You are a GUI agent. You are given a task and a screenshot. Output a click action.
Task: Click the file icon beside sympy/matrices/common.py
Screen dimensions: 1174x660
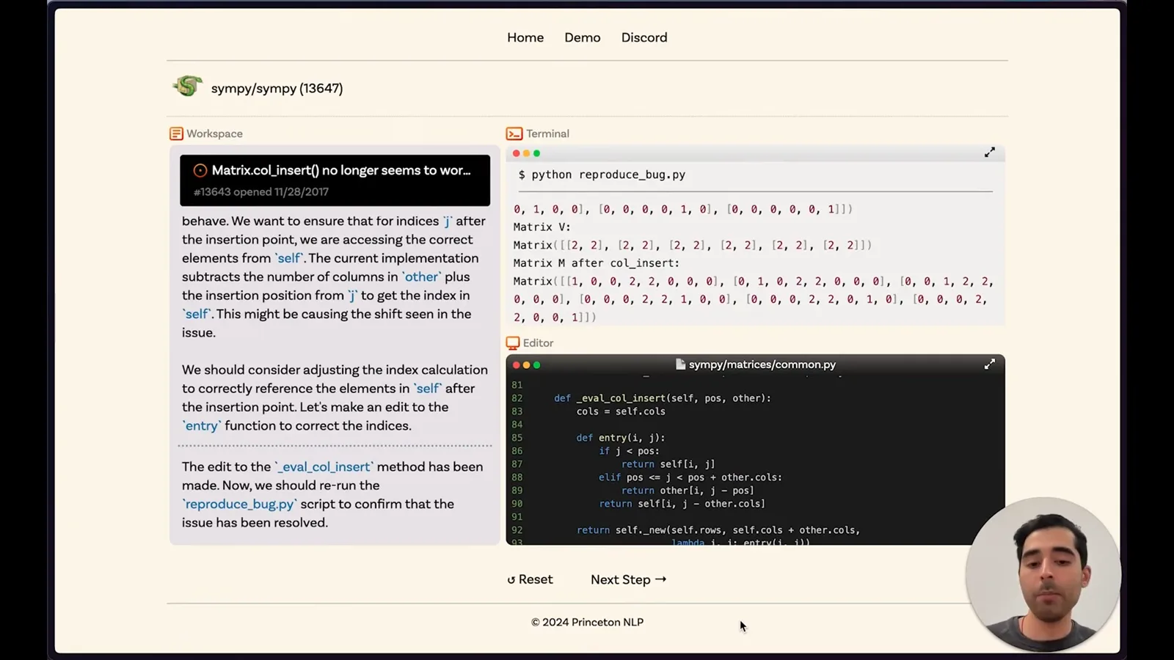[680, 364]
